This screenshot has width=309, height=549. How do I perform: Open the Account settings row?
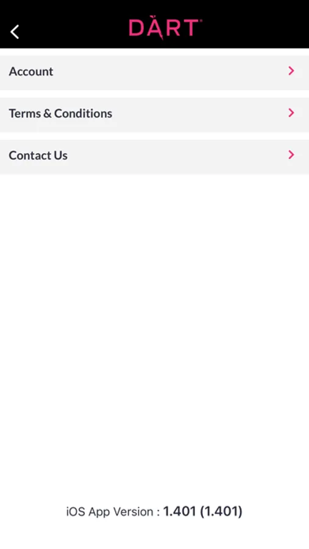[x=154, y=73]
